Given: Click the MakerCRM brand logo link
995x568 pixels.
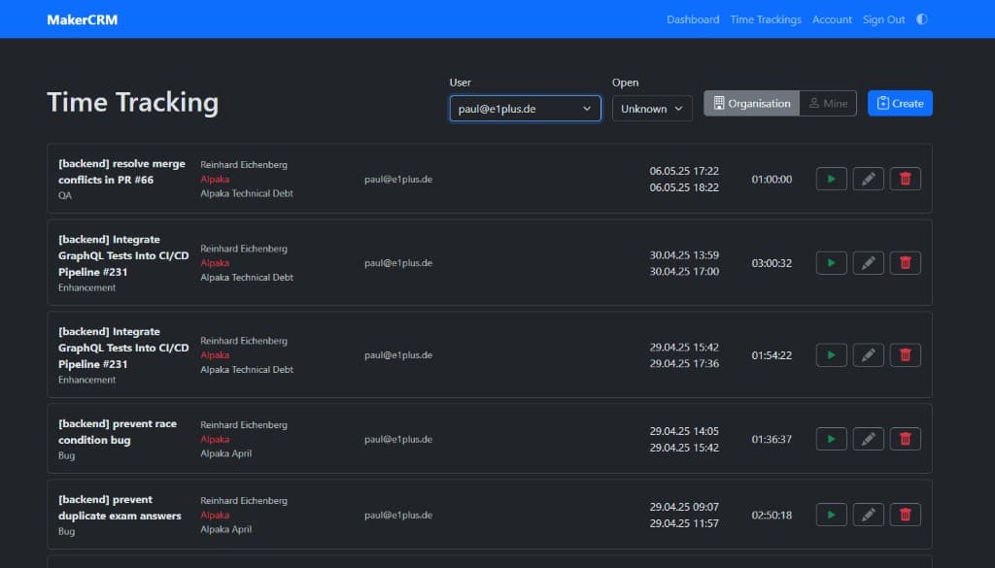Looking at the screenshot, I should pyautogui.click(x=82, y=19).
